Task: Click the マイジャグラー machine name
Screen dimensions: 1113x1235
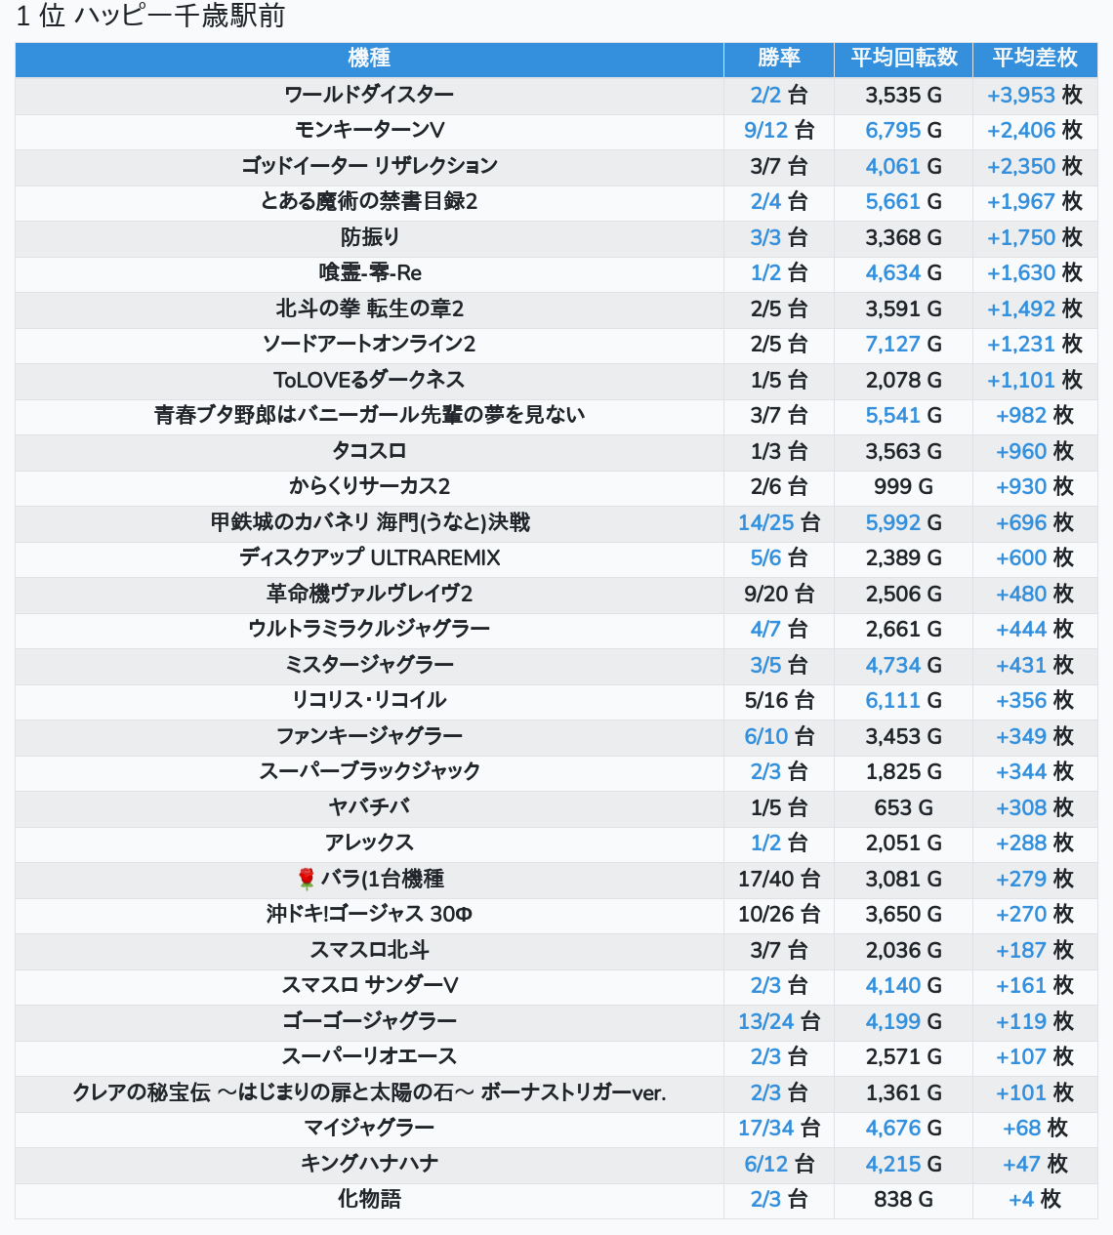Action: [x=369, y=1128]
